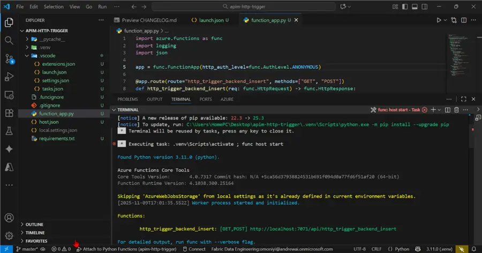Click Connect in the status bar
482x253 pixels.
click(194, 249)
